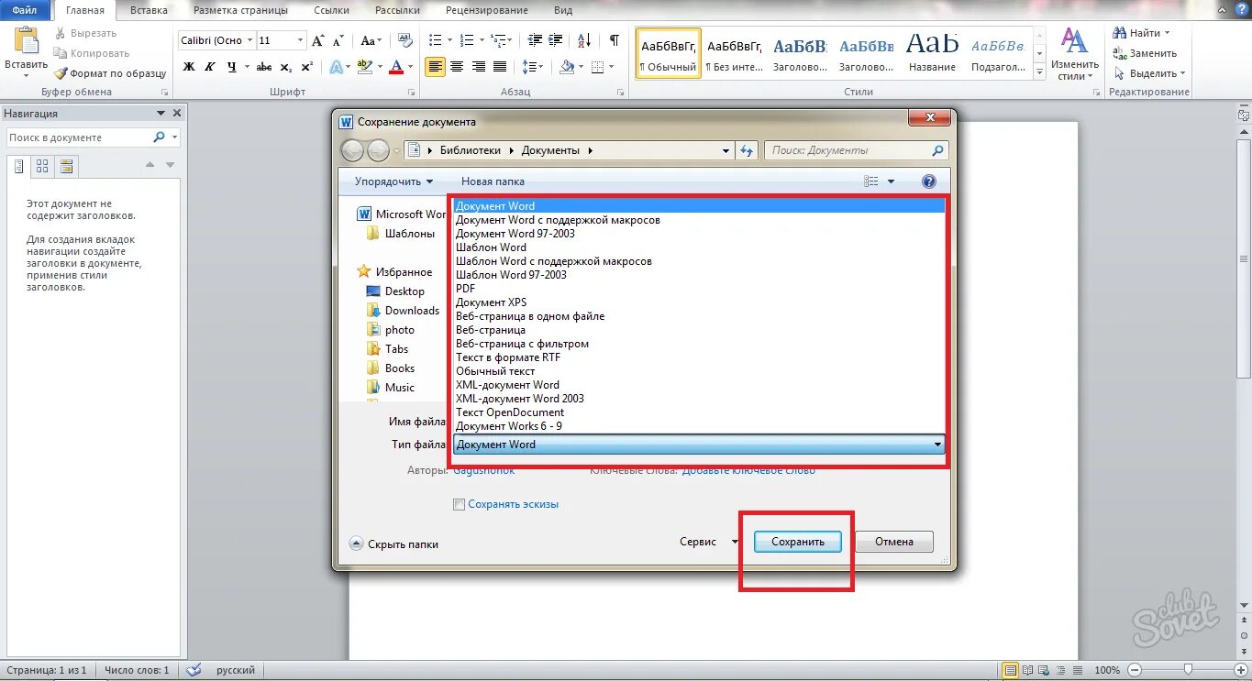Screen dimensions: 1252x681
Task: Open the Сервис dropdown
Action: coord(709,542)
